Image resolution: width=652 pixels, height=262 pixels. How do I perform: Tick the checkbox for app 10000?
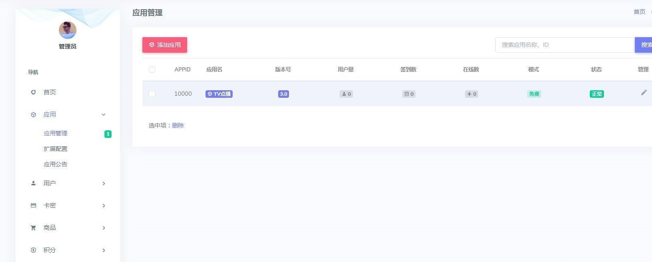click(x=152, y=94)
